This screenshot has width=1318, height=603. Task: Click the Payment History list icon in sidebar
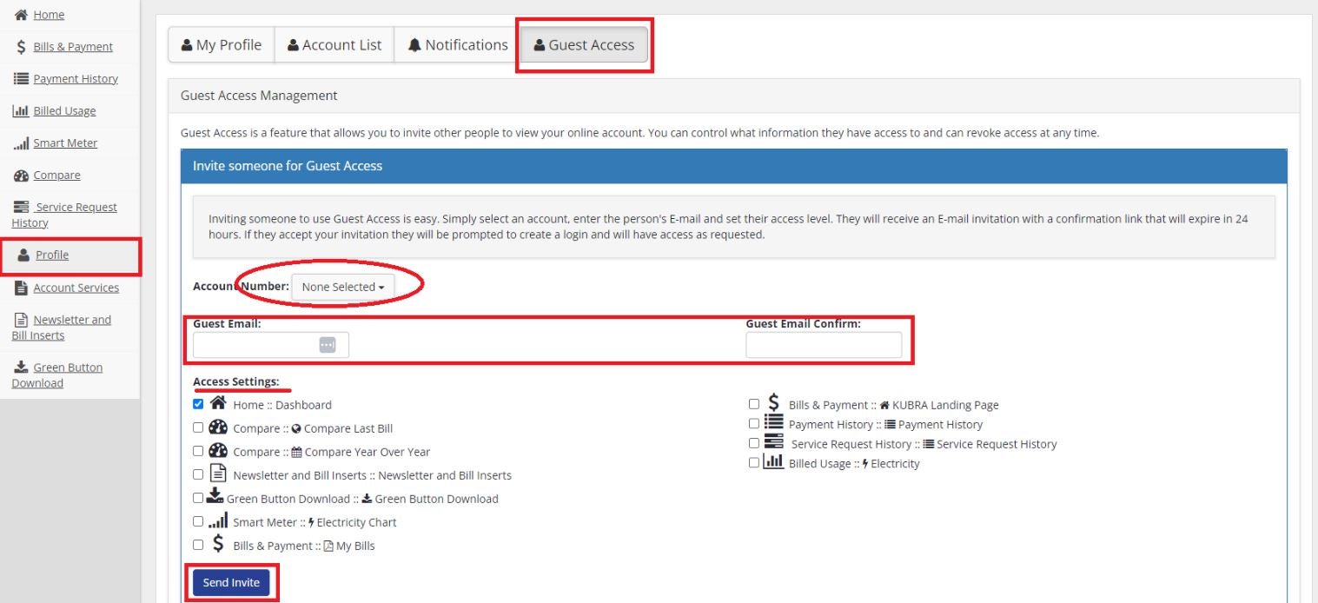(18, 79)
